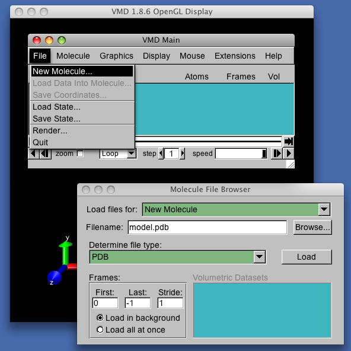351x351 pixels.
Task: Click the Atoms column header
Action: 196,76
